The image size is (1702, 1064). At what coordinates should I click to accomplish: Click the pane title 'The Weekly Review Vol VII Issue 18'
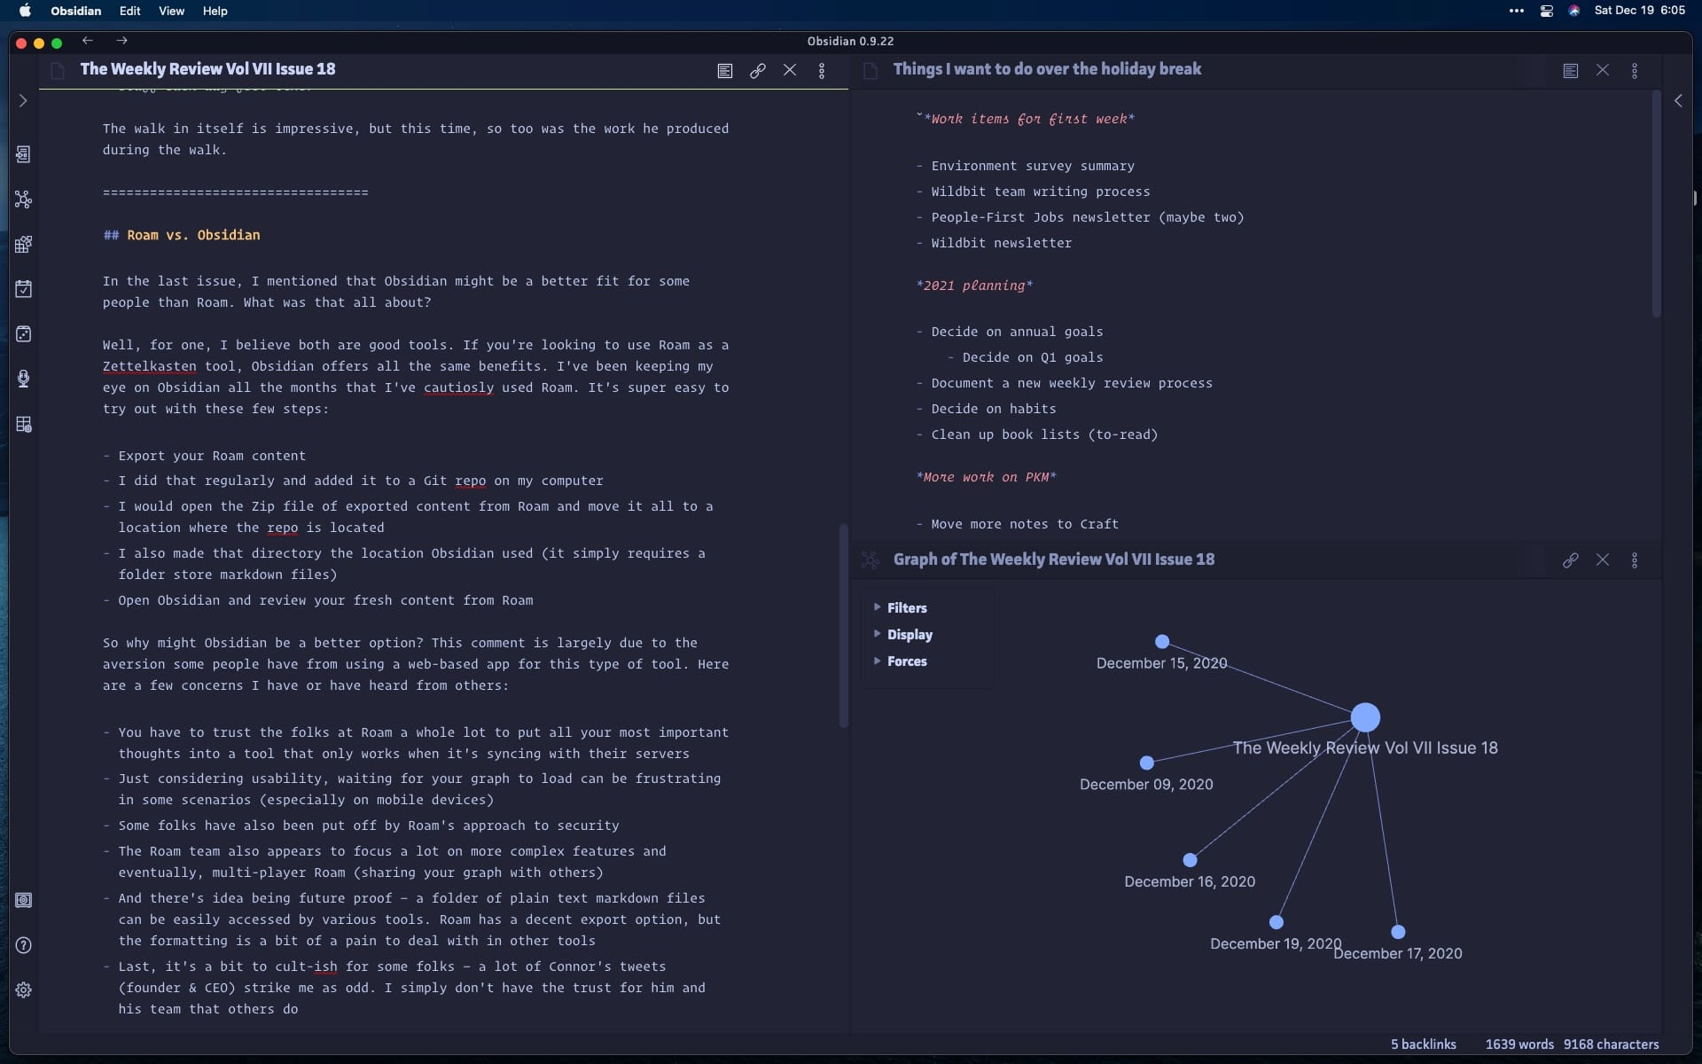point(208,69)
